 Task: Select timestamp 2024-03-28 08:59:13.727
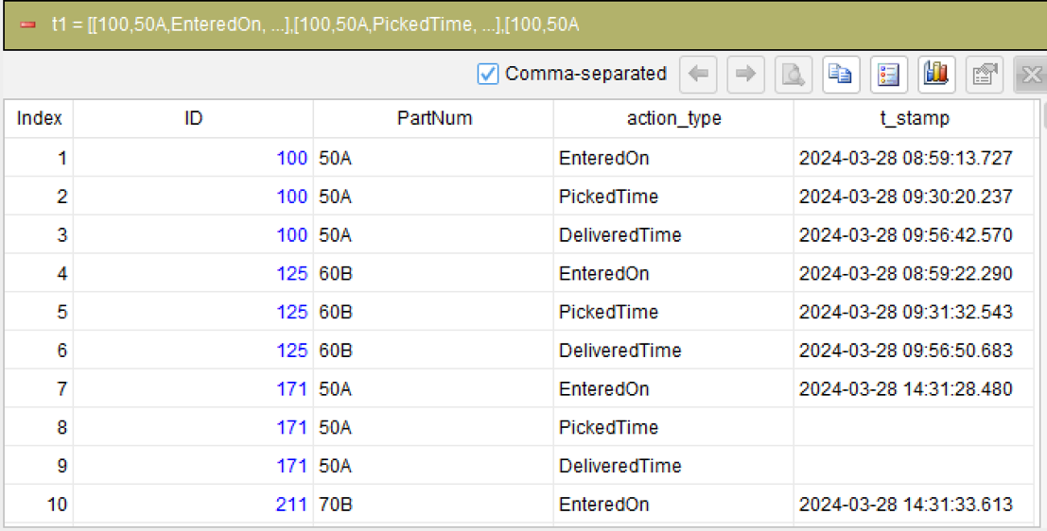(905, 158)
